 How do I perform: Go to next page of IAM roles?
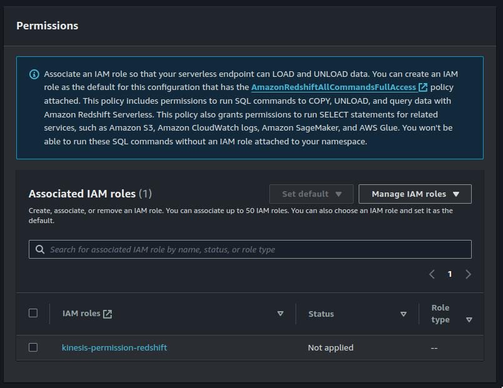[x=469, y=274]
